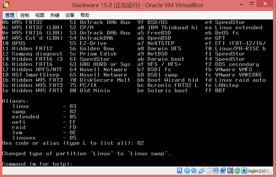The height and width of the screenshot is (177, 276).
Task: Select the 'swap - 82' alias row
Action: pyautogui.click(x=44, y=111)
